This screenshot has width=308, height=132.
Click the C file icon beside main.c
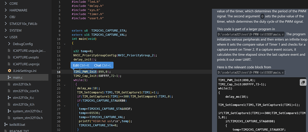point(9,78)
